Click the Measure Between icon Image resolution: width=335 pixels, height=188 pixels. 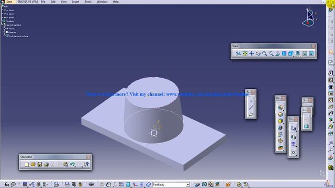tap(67, 184)
